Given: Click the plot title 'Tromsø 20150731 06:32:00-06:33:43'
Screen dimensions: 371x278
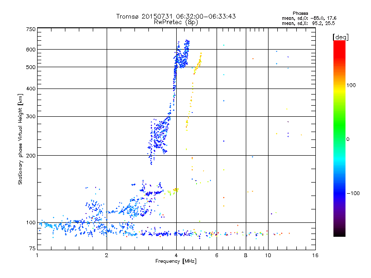Looking at the screenshot, I should pos(176,16).
